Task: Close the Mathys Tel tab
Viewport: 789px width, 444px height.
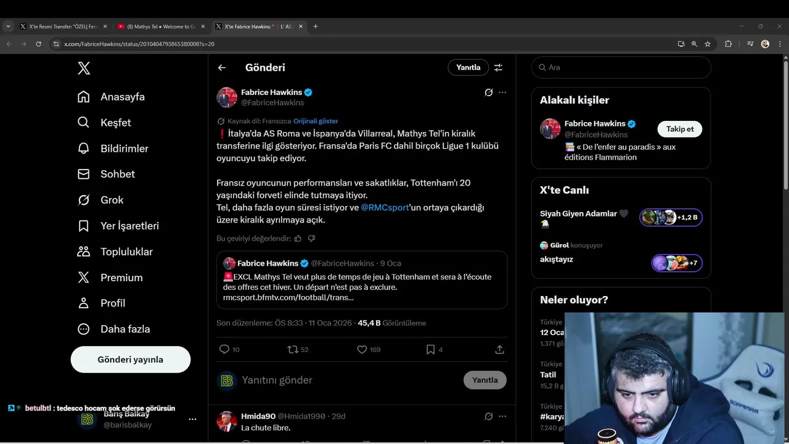Action: [203, 27]
